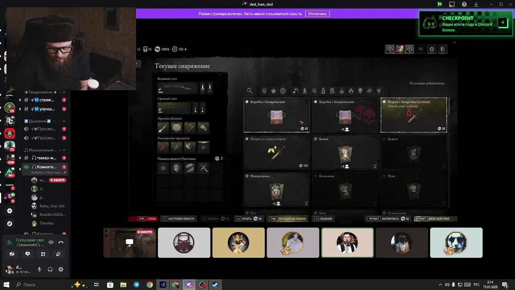Add a server with plus icon
515x290 pixels.
click(10, 211)
